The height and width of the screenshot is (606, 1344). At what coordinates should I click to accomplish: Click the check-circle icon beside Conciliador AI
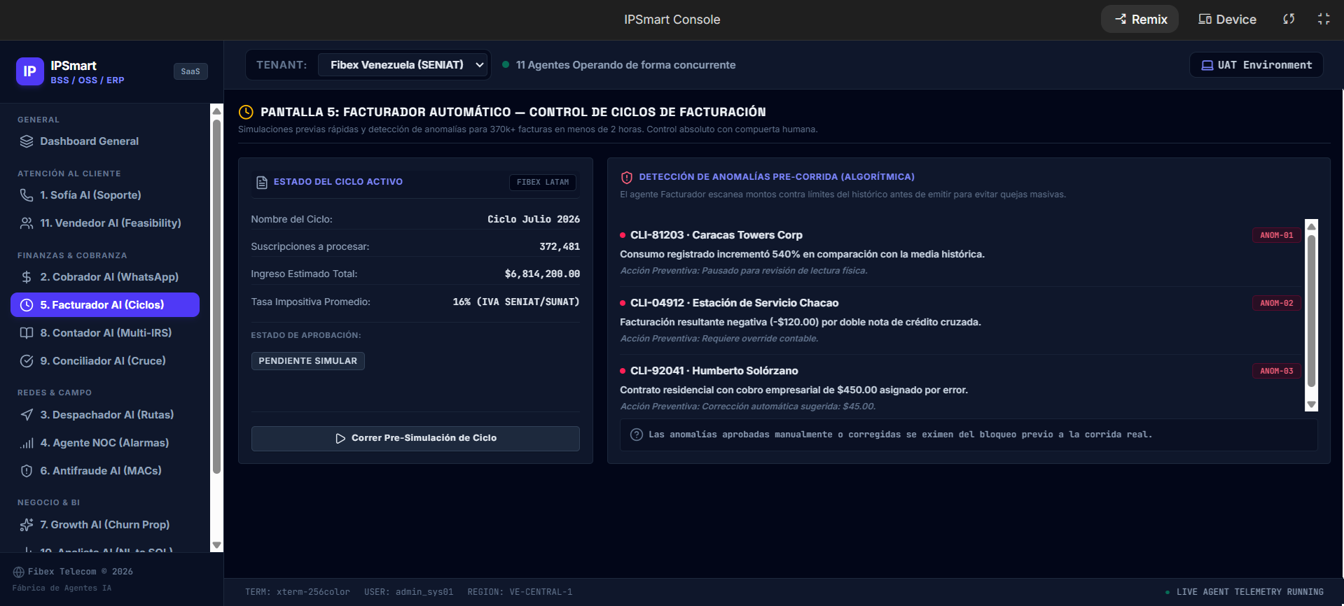27,361
